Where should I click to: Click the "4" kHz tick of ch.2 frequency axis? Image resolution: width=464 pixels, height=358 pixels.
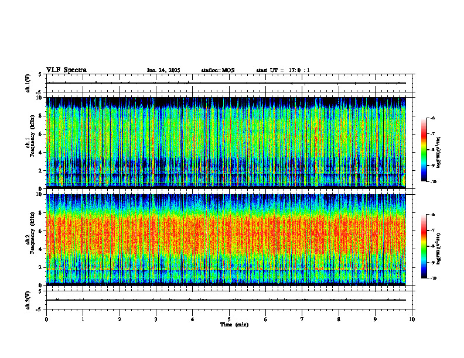coord(41,249)
